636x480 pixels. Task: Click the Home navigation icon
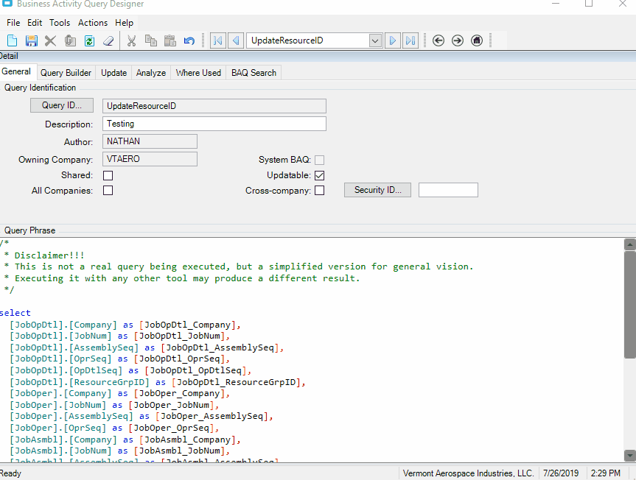point(477,40)
